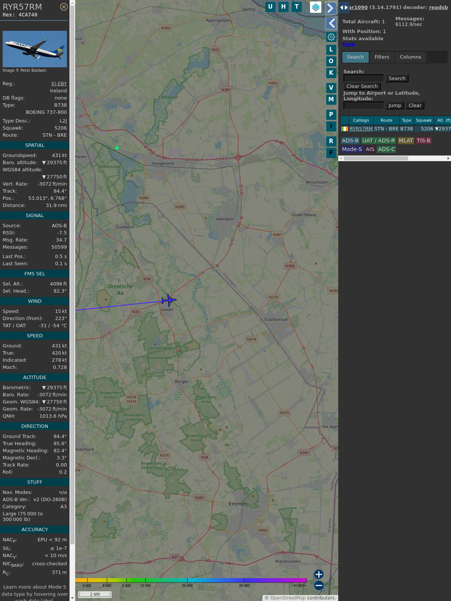Click the Mode-S source legend
Viewport: 451px width, 601px height.
(352, 149)
